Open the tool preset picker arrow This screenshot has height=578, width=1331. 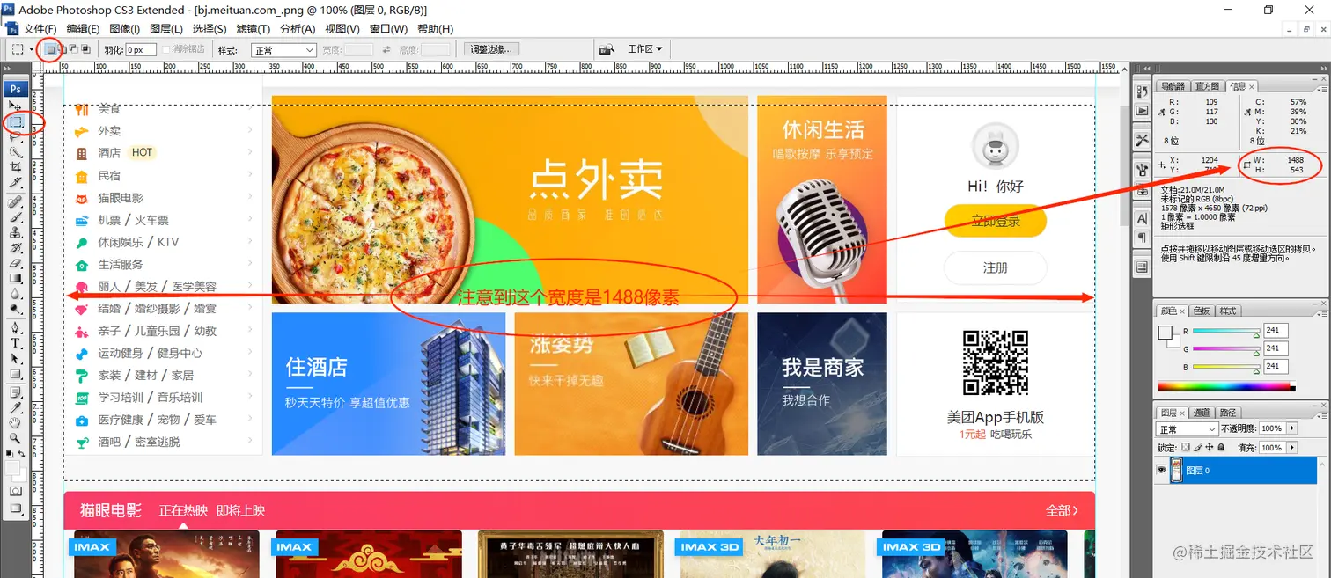pos(32,49)
